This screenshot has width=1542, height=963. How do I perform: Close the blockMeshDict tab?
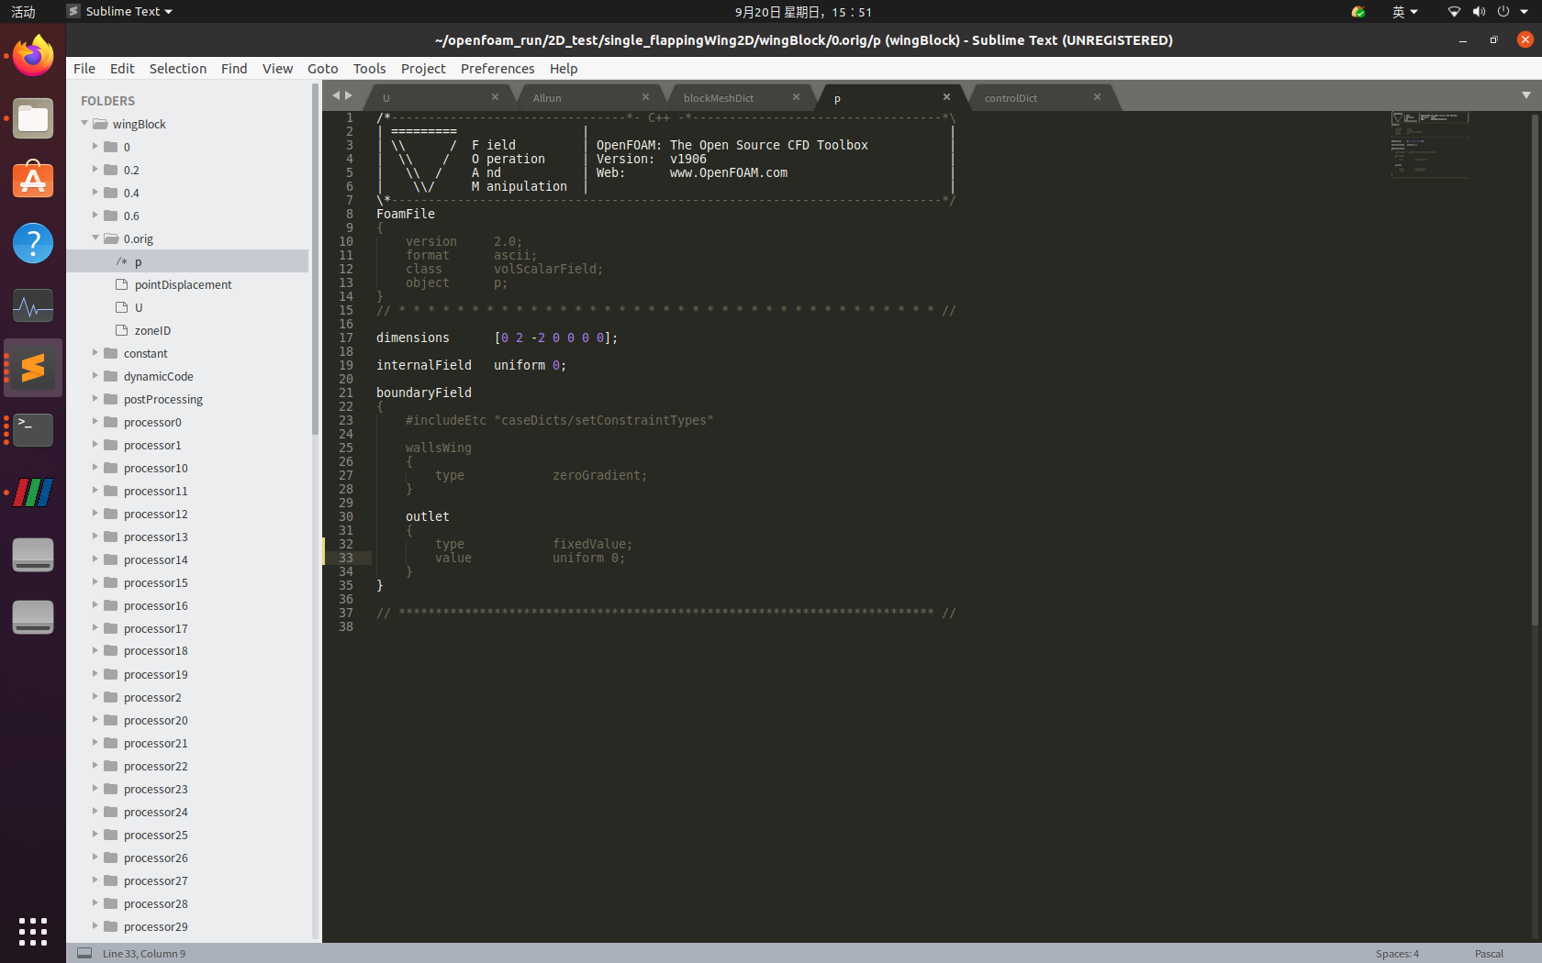point(796,97)
